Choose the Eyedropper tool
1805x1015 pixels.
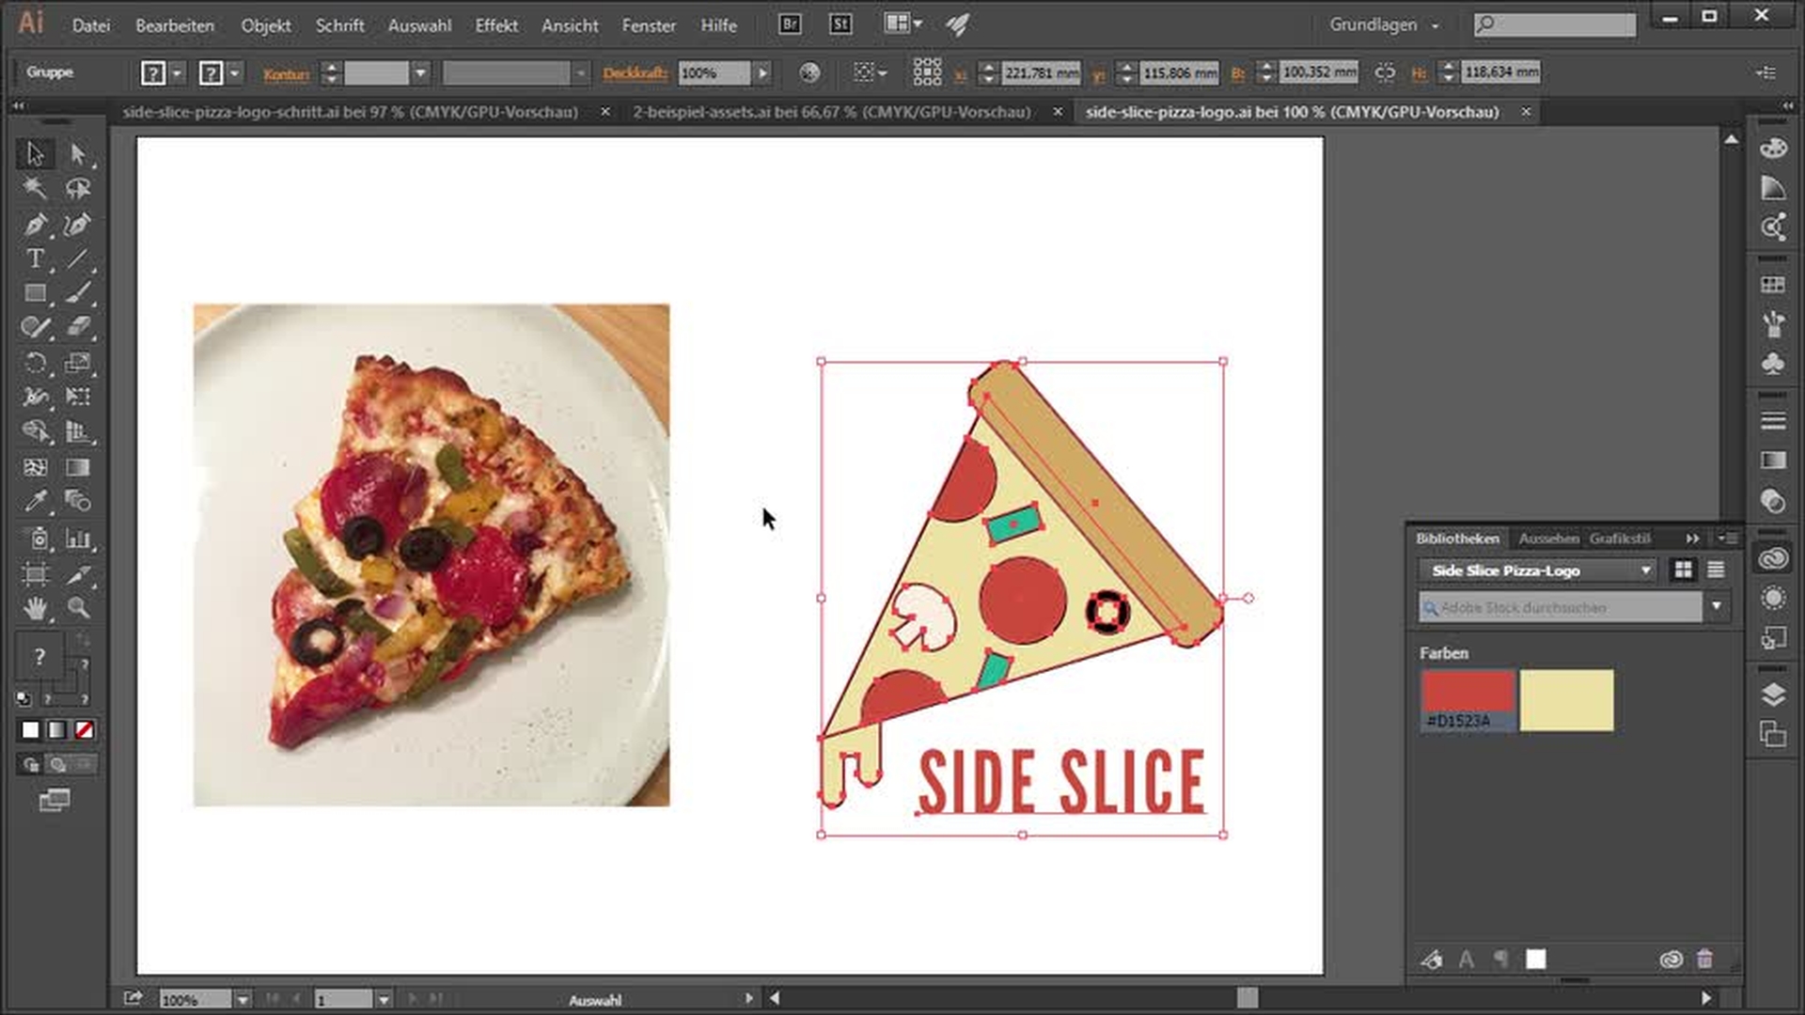[x=35, y=501]
